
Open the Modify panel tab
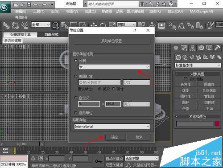point(184,48)
